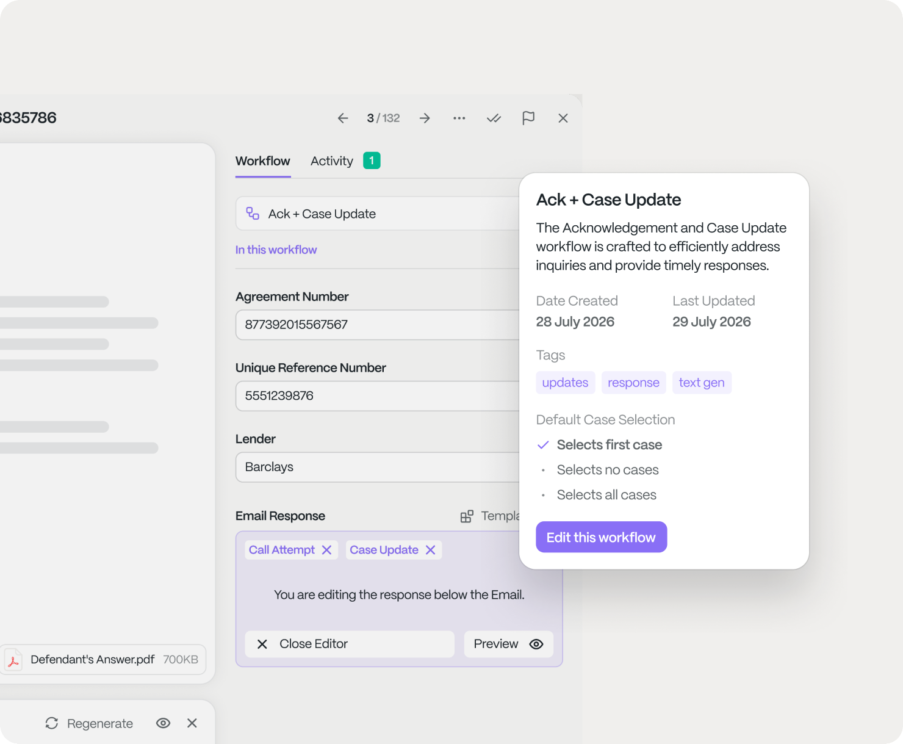Flag this case

coord(528,118)
